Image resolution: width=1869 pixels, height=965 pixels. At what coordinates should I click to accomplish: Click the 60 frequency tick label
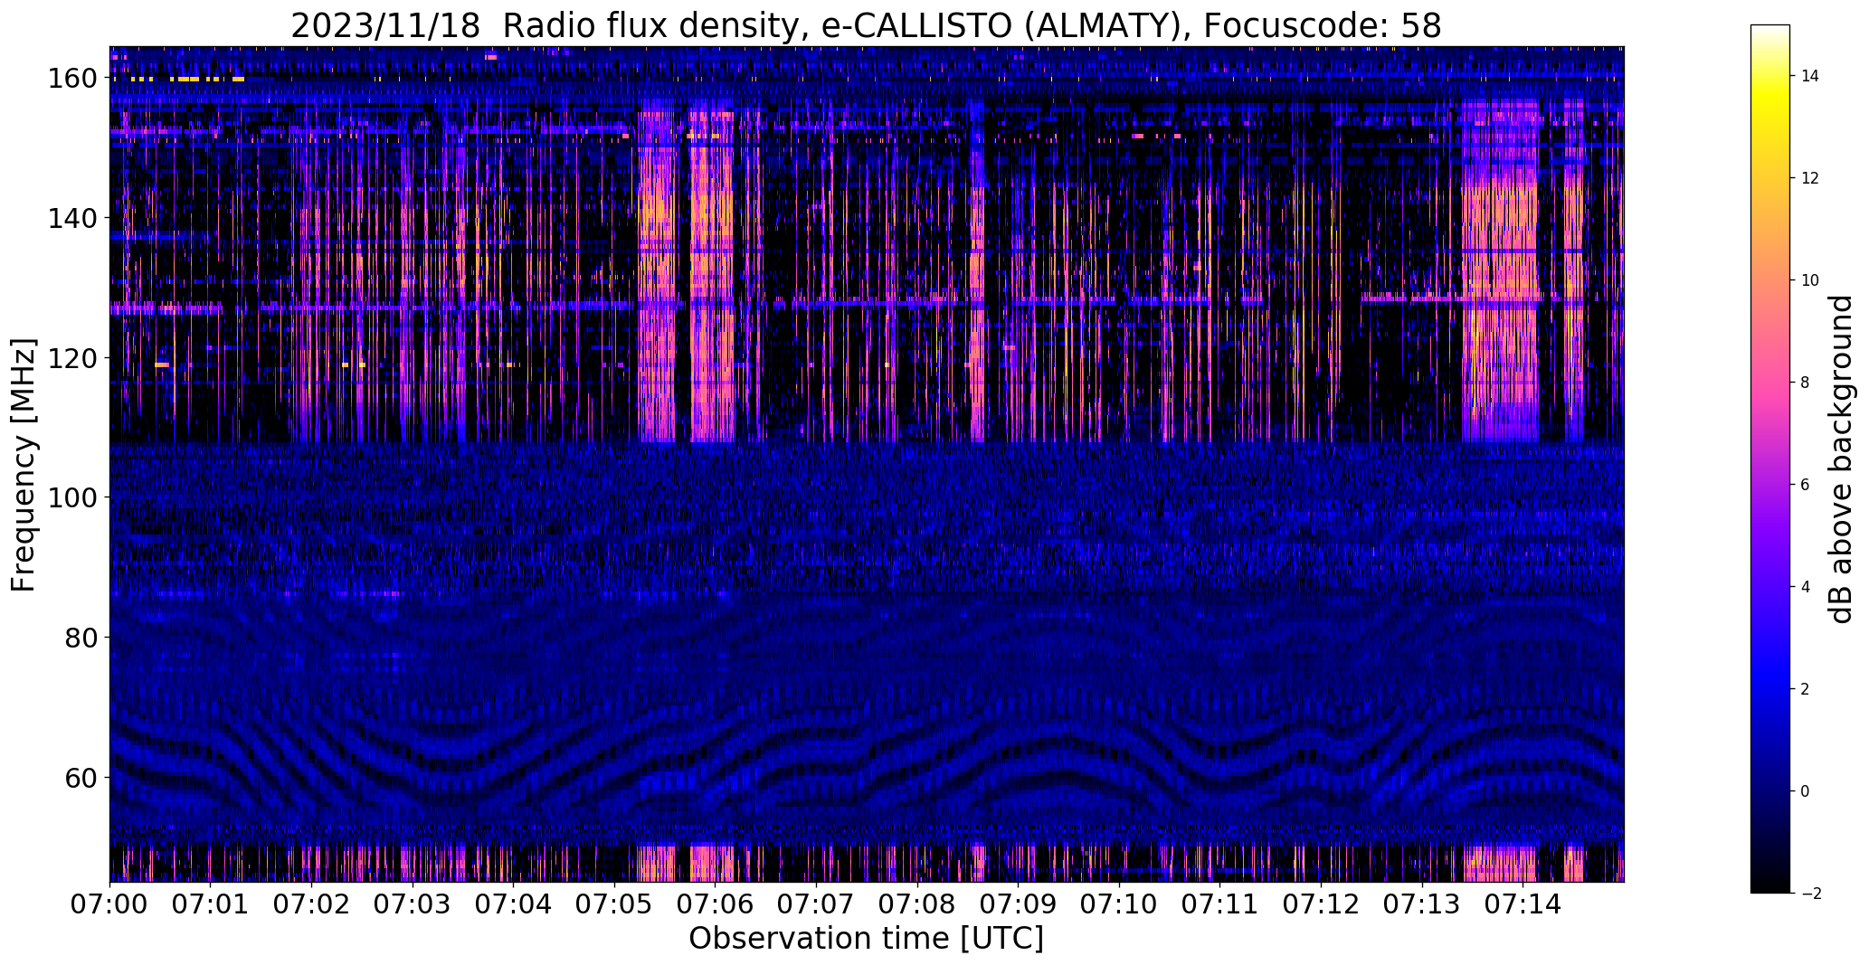point(82,777)
